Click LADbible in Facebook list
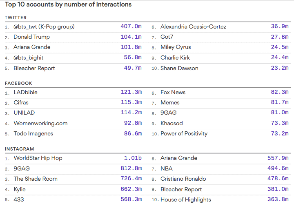Image resolution: width=294 pixels, height=206 pixels. coord(25,92)
